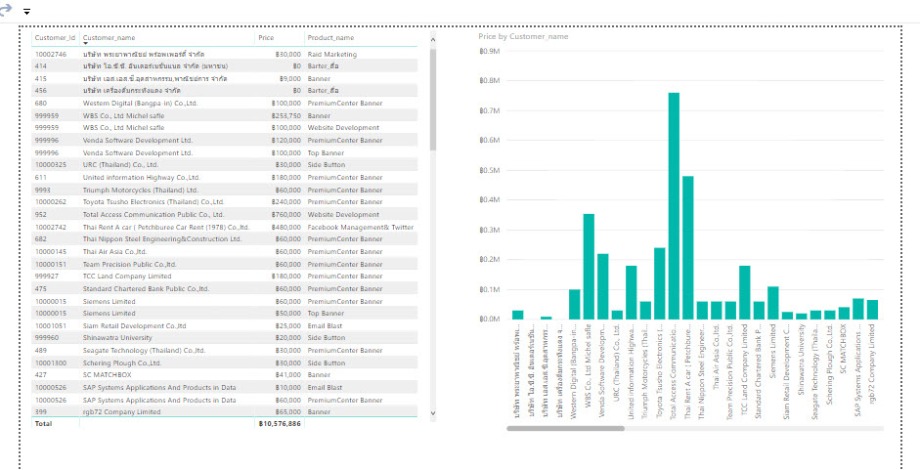920x470 pixels.
Task: Select the 'Price by Customer_name' chart title
Action: [523, 36]
